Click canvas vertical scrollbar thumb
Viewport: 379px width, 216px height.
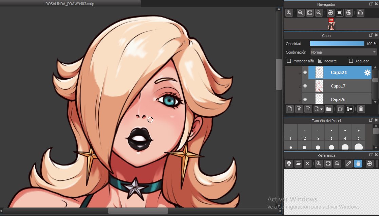pyautogui.click(x=279, y=74)
